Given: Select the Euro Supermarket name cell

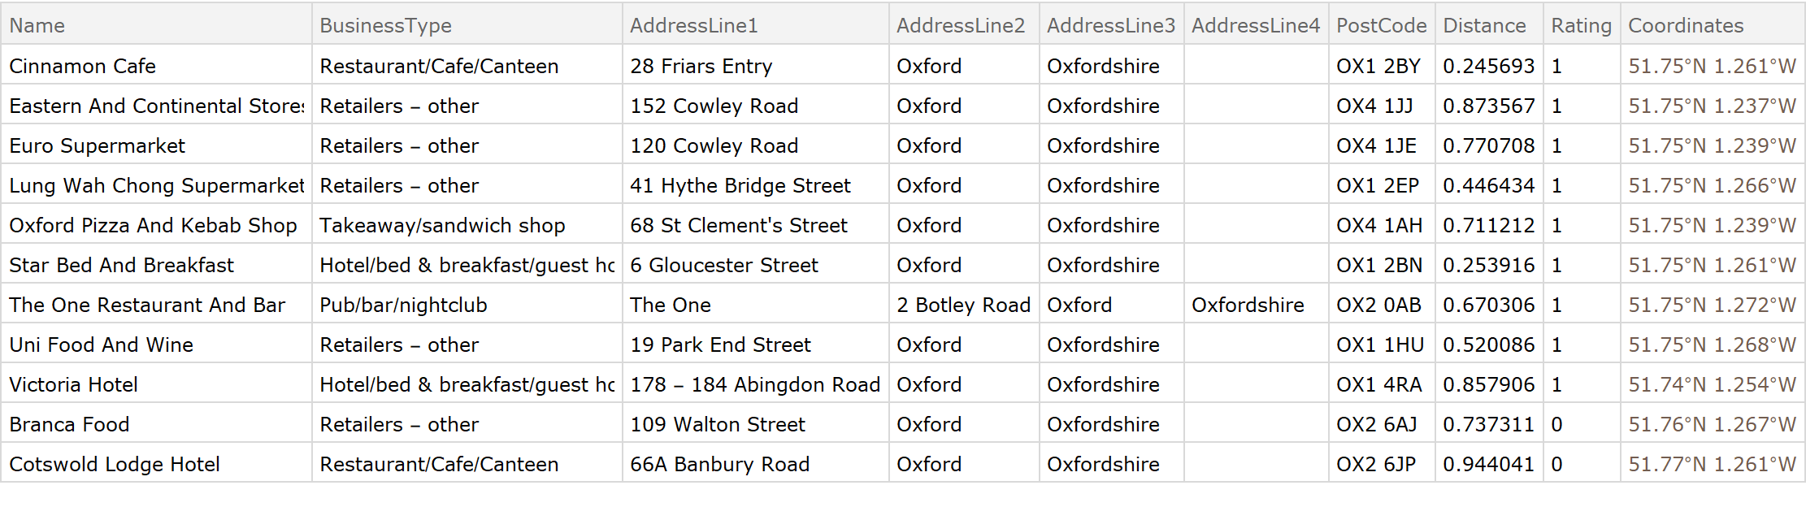Looking at the screenshot, I should click(x=97, y=145).
